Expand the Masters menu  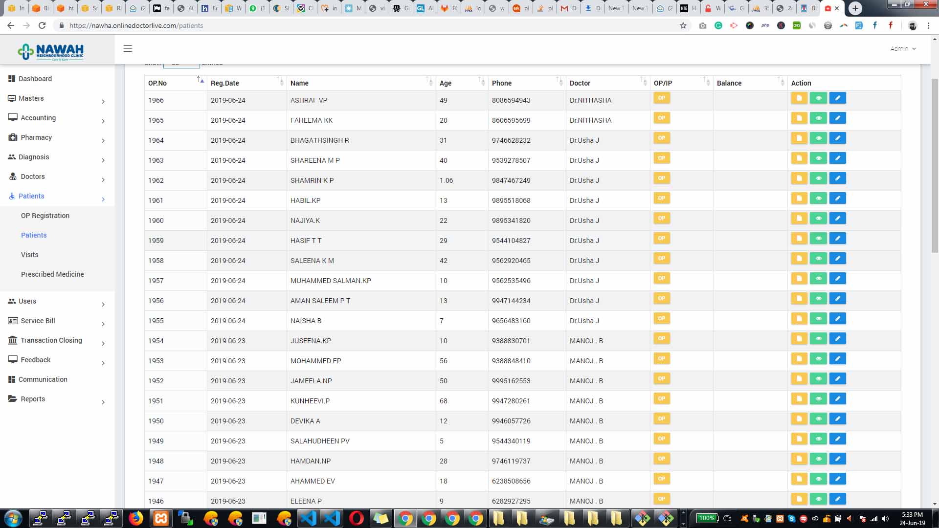tap(57, 98)
